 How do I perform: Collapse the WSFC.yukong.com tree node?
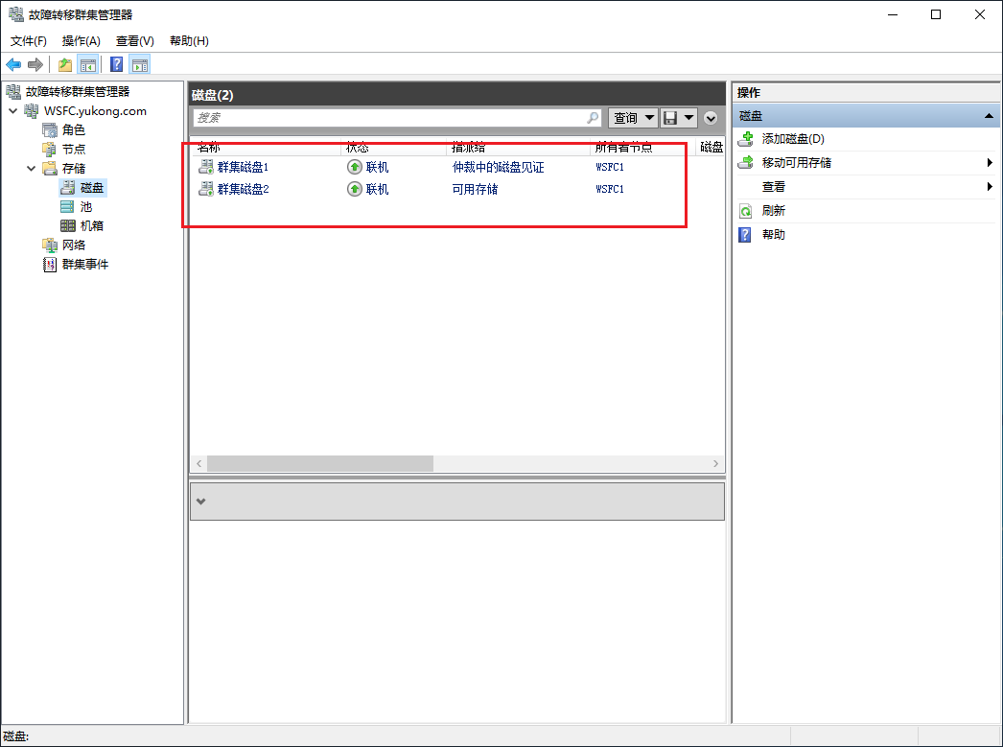click(x=12, y=111)
